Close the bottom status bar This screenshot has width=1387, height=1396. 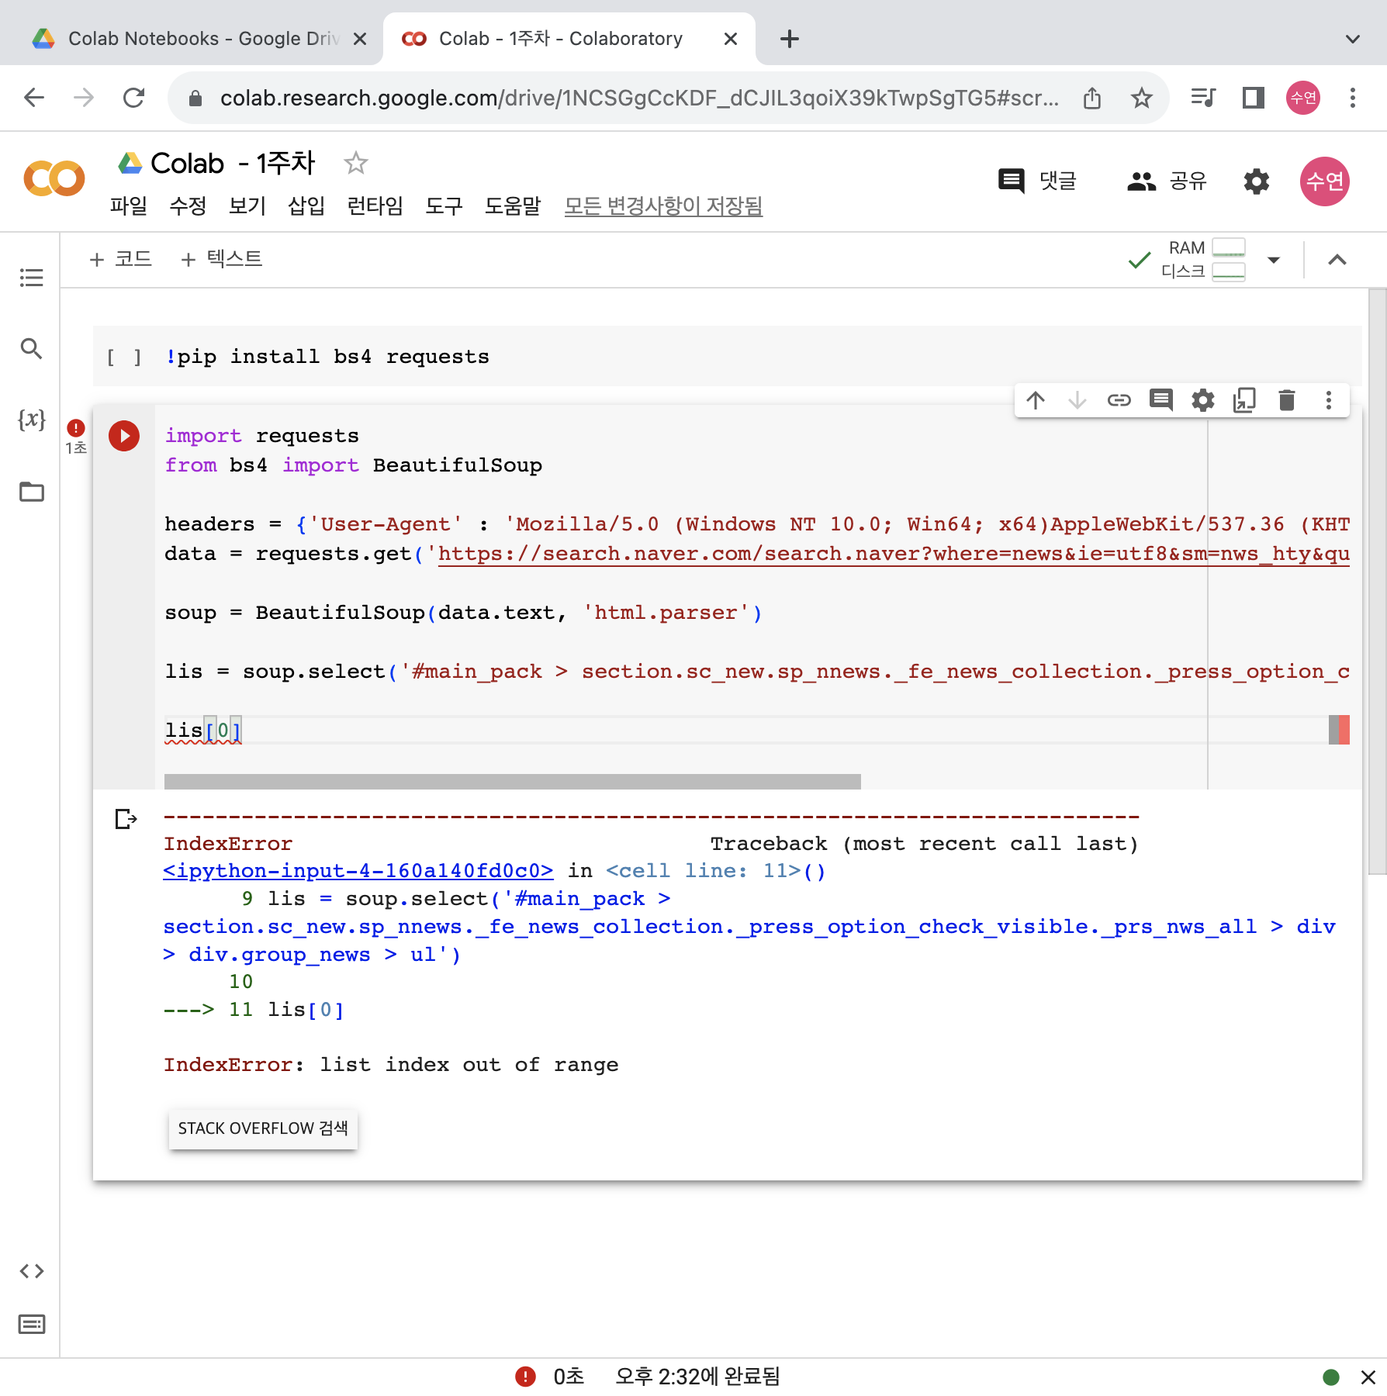[x=1368, y=1377]
